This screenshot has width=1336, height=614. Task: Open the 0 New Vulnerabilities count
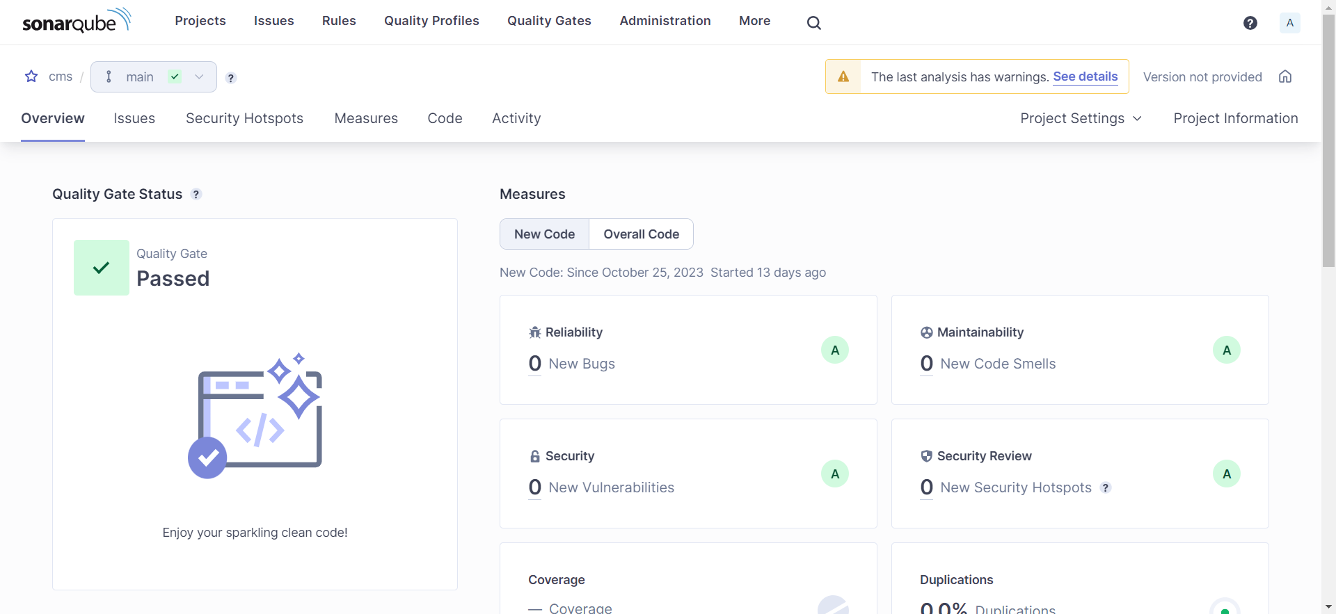pos(534,487)
